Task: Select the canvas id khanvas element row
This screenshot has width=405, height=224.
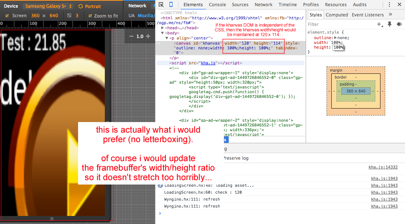Action: click(230, 48)
